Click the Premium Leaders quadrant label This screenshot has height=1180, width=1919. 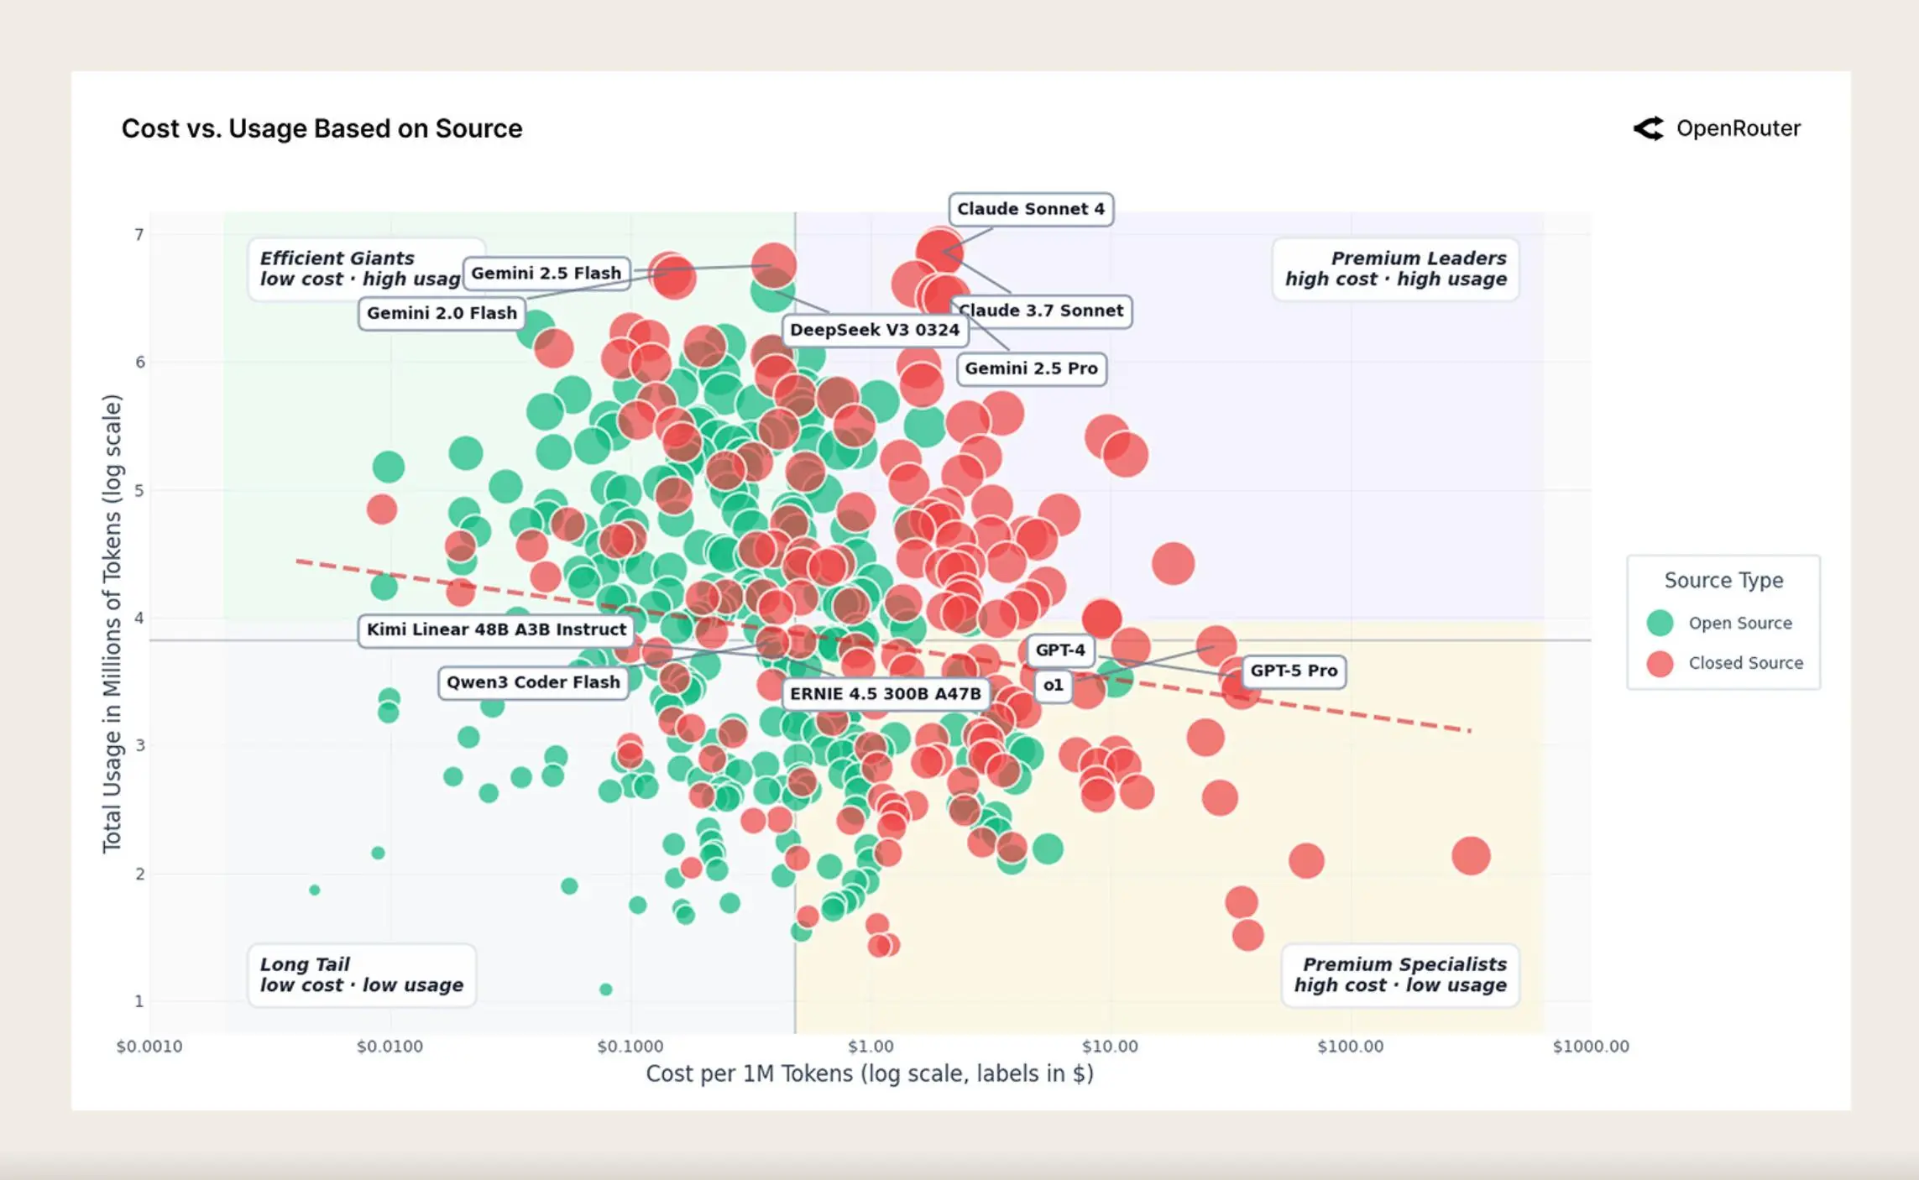click(x=1395, y=269)
